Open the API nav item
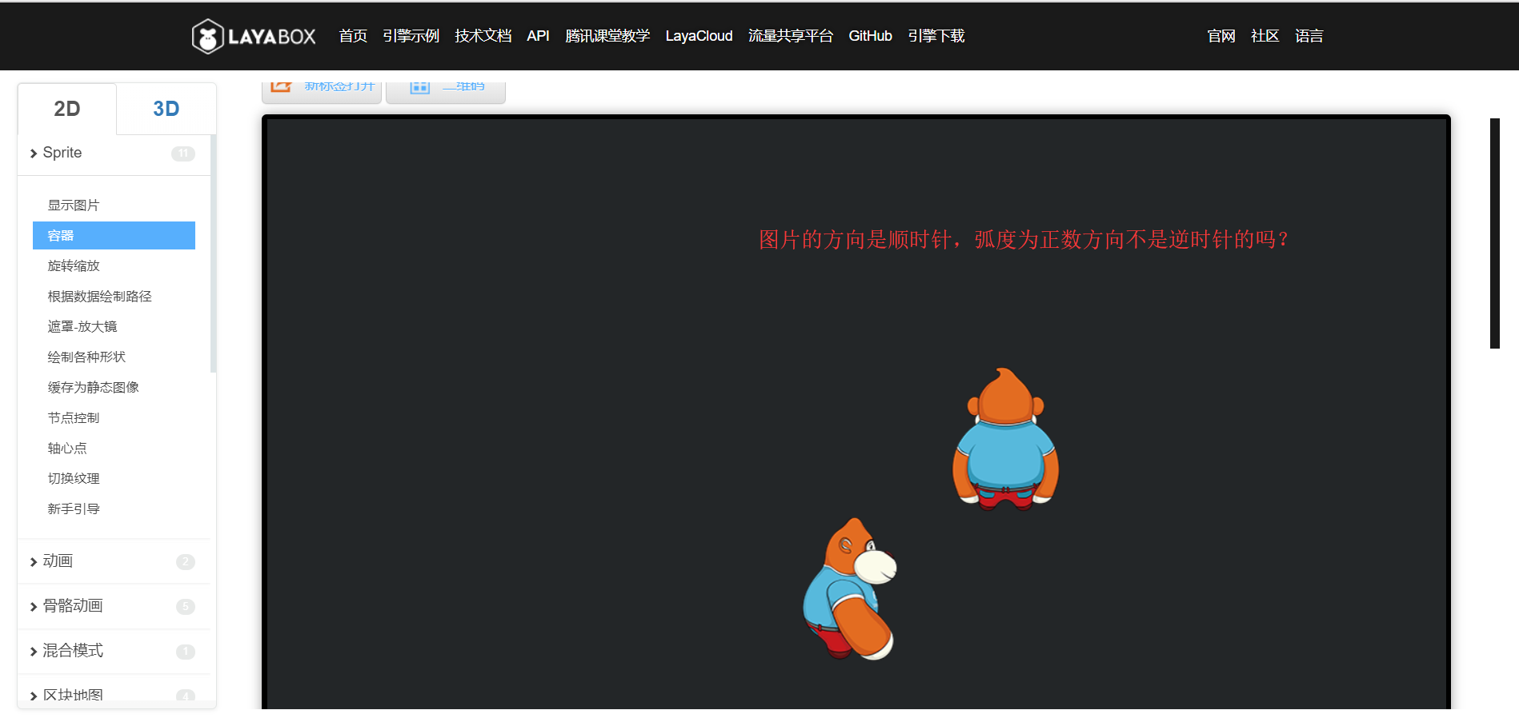The width and height of the screenshot is (1519, 718). tap(538, 36)
